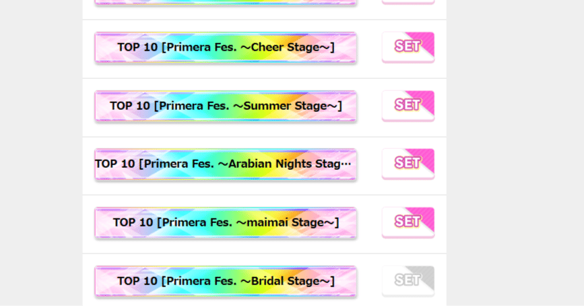The width and height of the screenshot is (584, 306).
Task: Apply the maimai Stage title with SET
Action: (x=408, y=222)
